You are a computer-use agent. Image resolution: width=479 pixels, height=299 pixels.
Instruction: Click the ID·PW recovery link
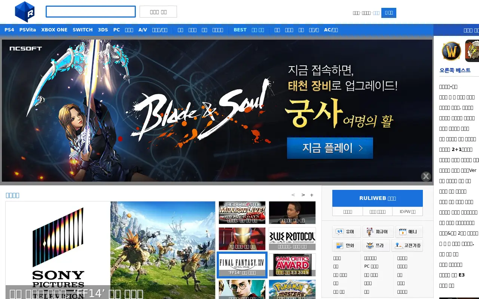pyautogui.click(x=408, y=212)
